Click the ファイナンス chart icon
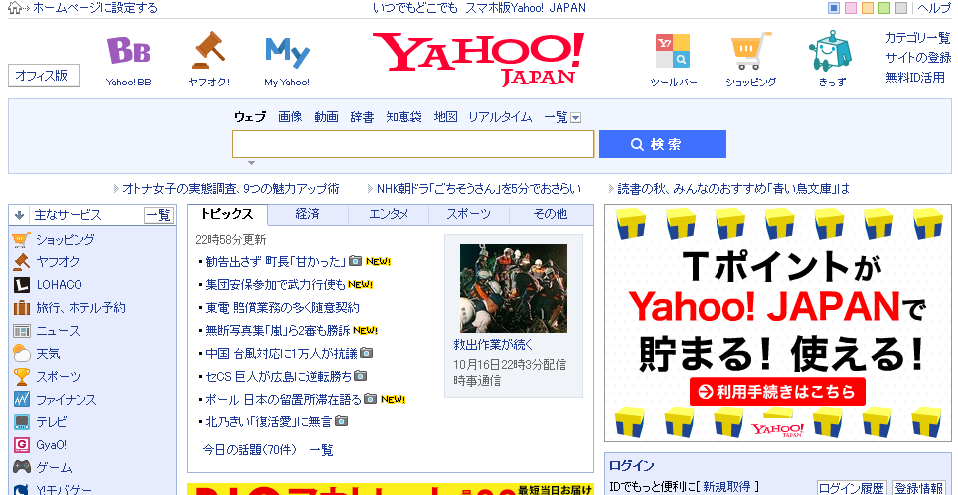The width and height of the screenshot is (958, 495). pyautogui.click(x=22, y=400)
